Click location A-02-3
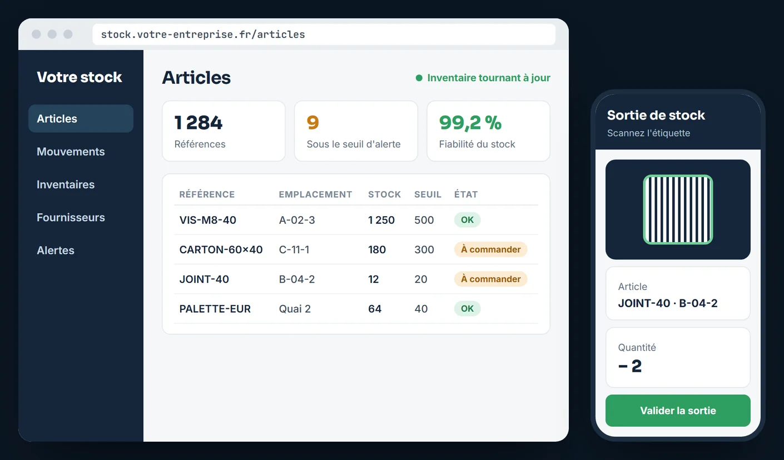This screenshot has width=784, height=460. (297, 220)
